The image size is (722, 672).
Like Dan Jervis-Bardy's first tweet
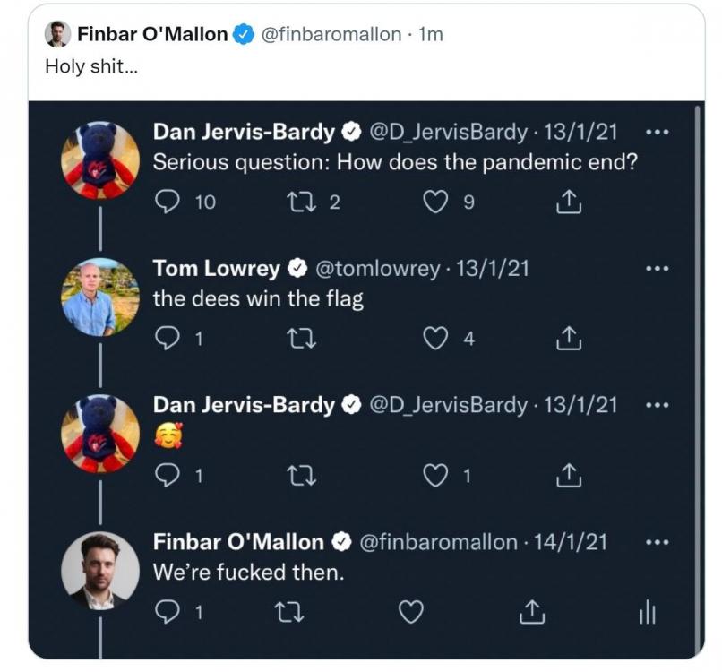[x=434, y=202]
